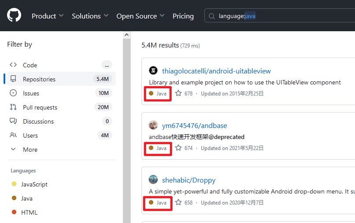Click star icon next to 658

[178, 202]
